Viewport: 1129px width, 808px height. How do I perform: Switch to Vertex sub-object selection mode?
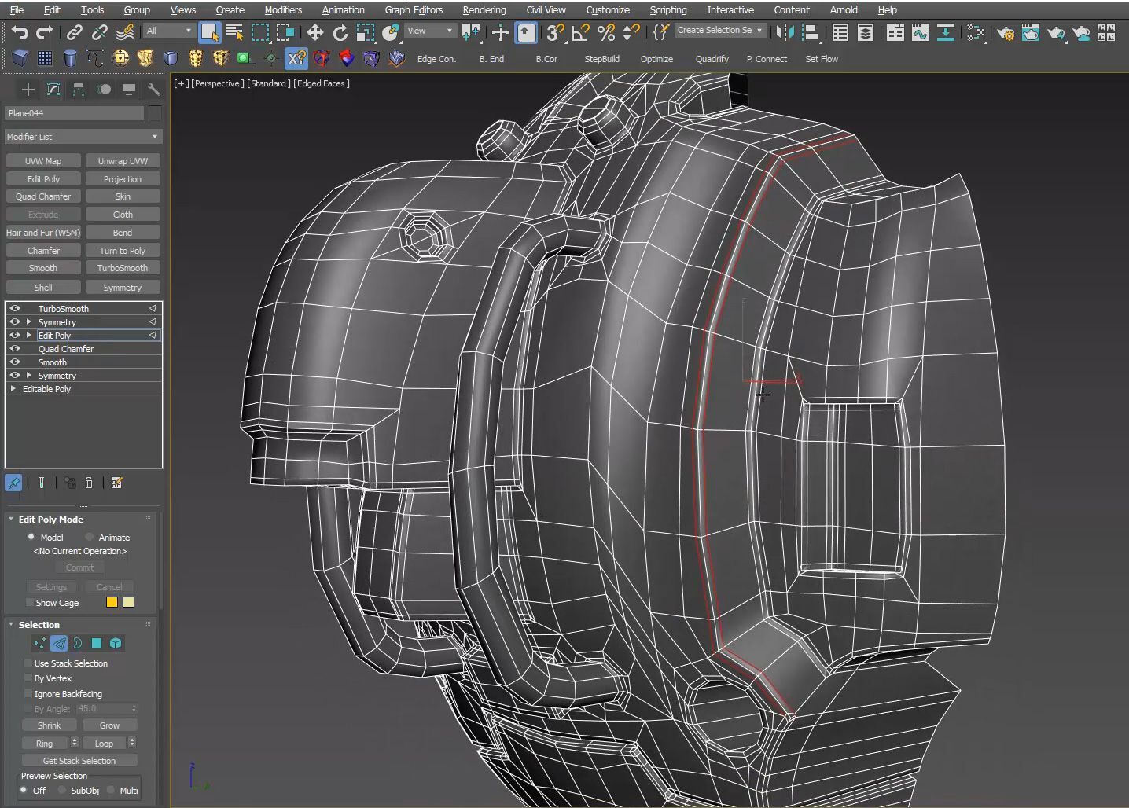pos(39,643)
